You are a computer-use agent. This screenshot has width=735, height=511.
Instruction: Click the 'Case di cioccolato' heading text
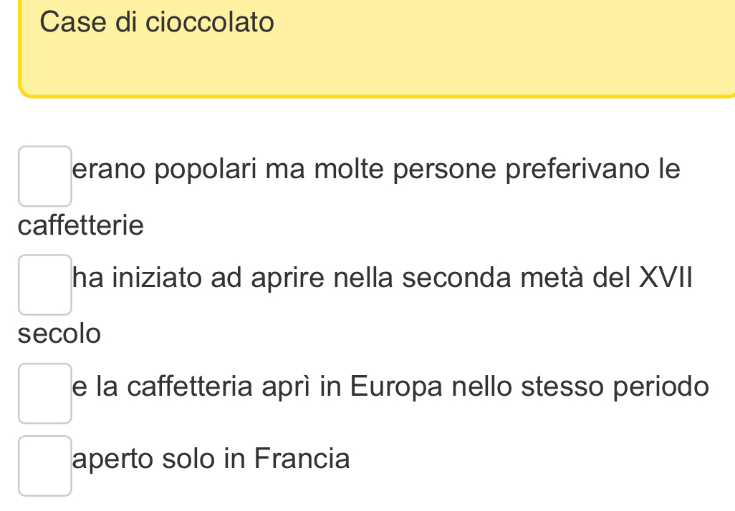click(157, 22)
